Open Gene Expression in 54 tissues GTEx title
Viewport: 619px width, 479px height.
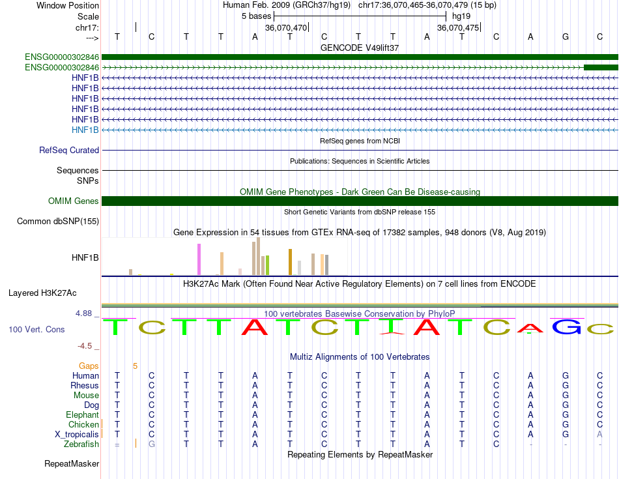point(360,232)
